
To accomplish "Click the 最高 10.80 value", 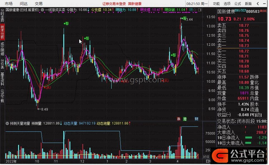I will 244,82.
